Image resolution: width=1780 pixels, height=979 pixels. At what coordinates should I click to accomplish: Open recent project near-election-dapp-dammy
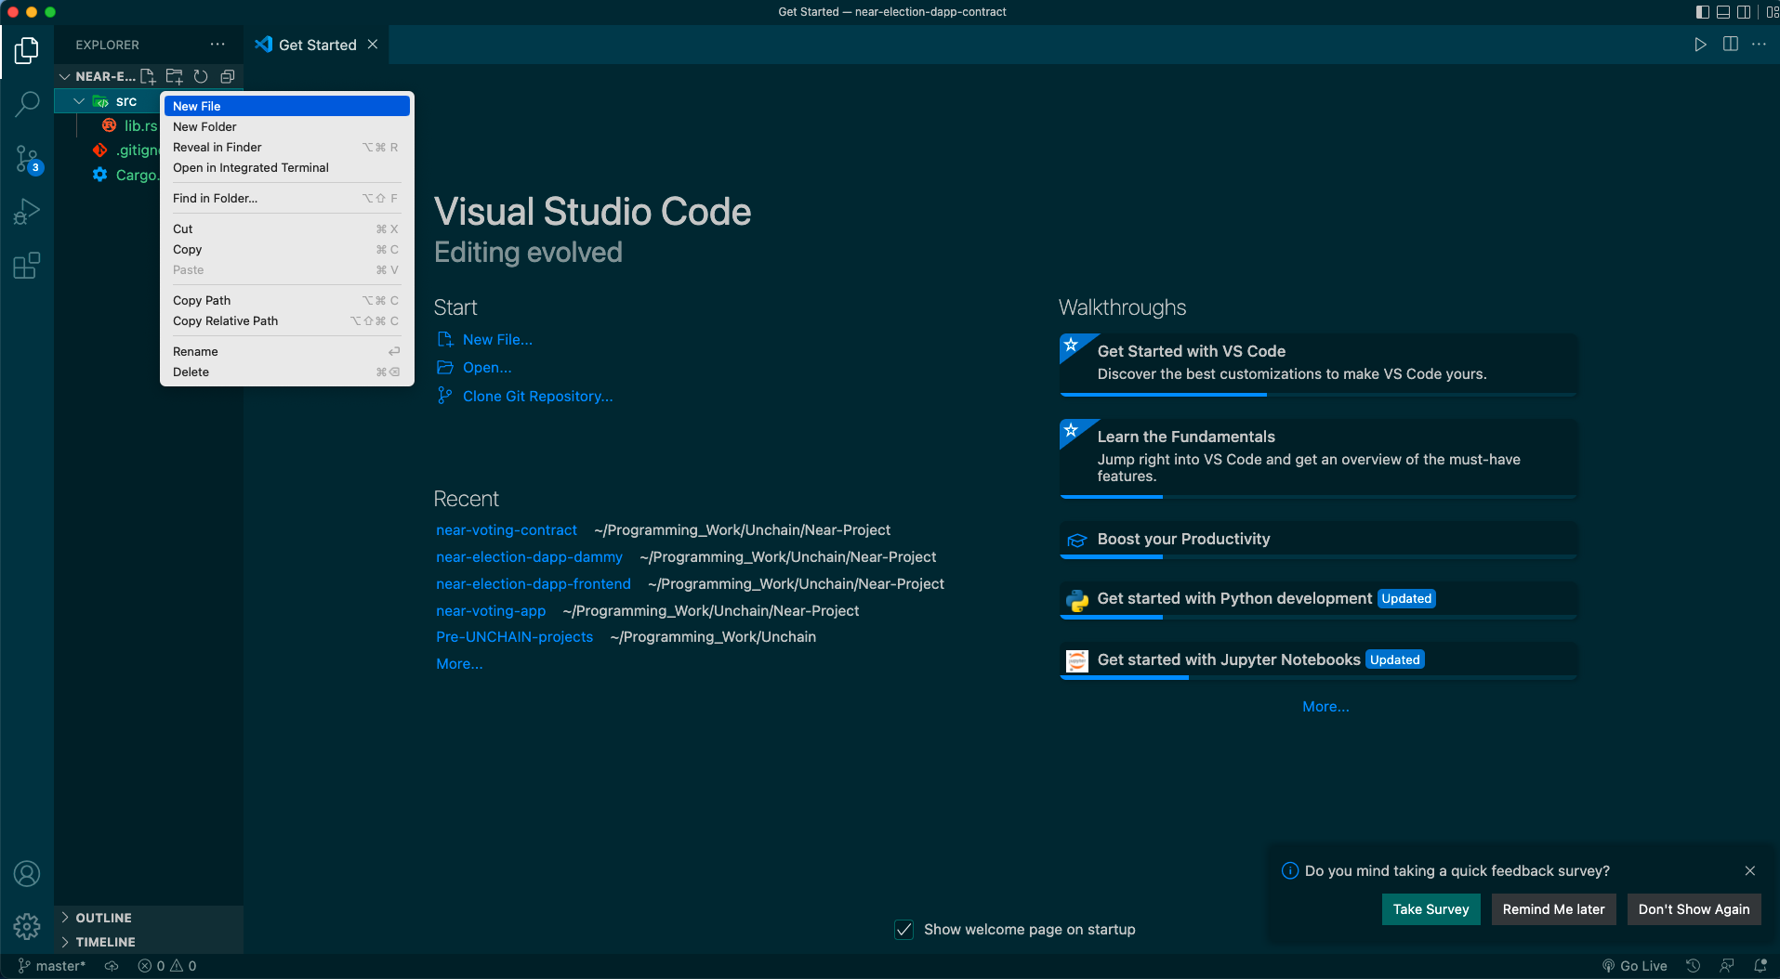(529, 557)
